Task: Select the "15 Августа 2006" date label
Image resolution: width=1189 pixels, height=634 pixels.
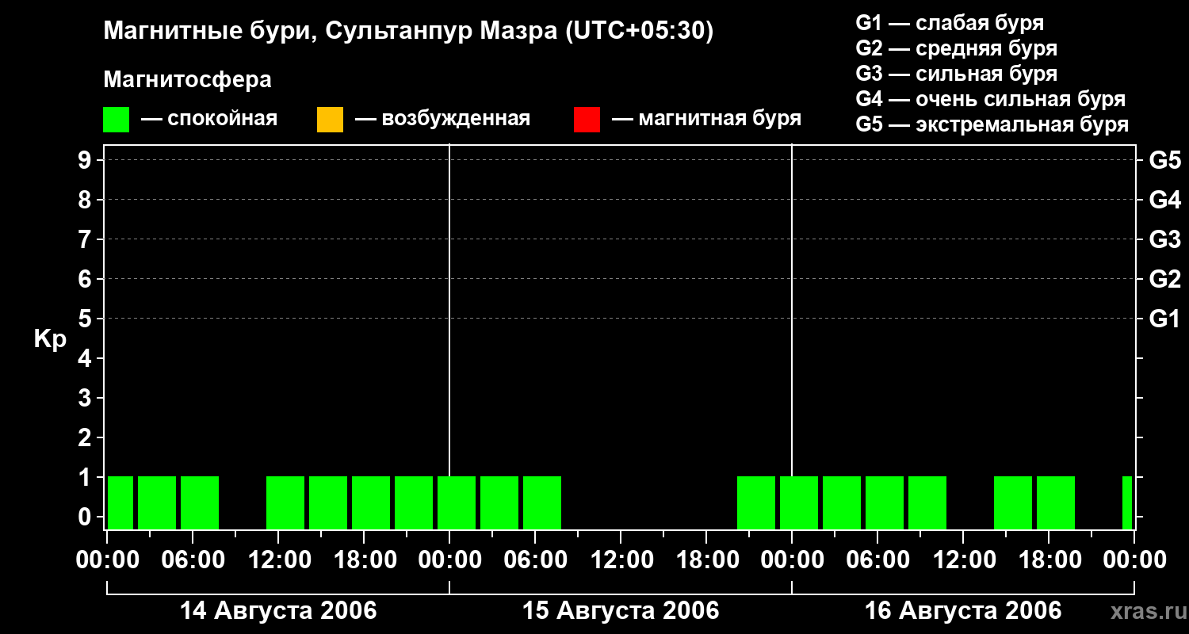Action: click(621, 611)
